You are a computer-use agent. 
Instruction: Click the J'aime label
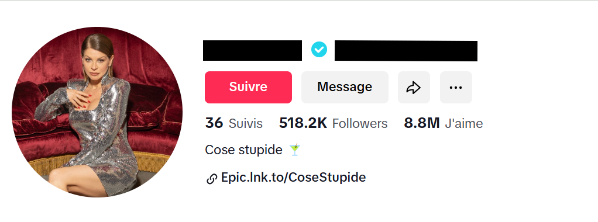(x=464, y=124)
